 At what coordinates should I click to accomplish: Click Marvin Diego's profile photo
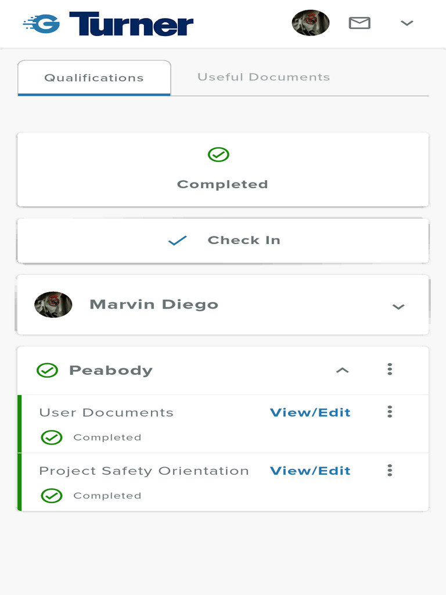53,304
